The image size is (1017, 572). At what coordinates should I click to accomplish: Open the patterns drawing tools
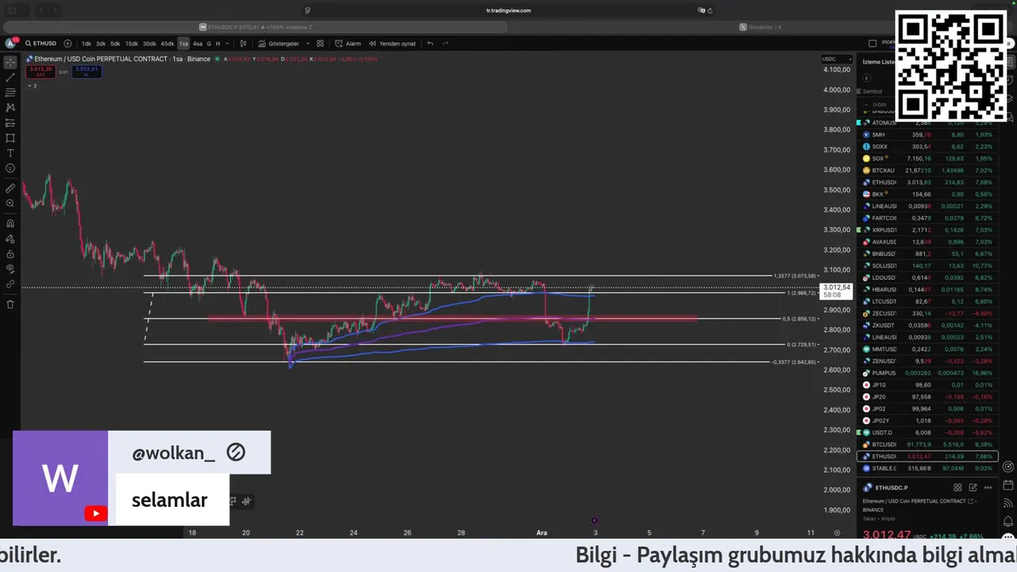click(x=10, y=107)
